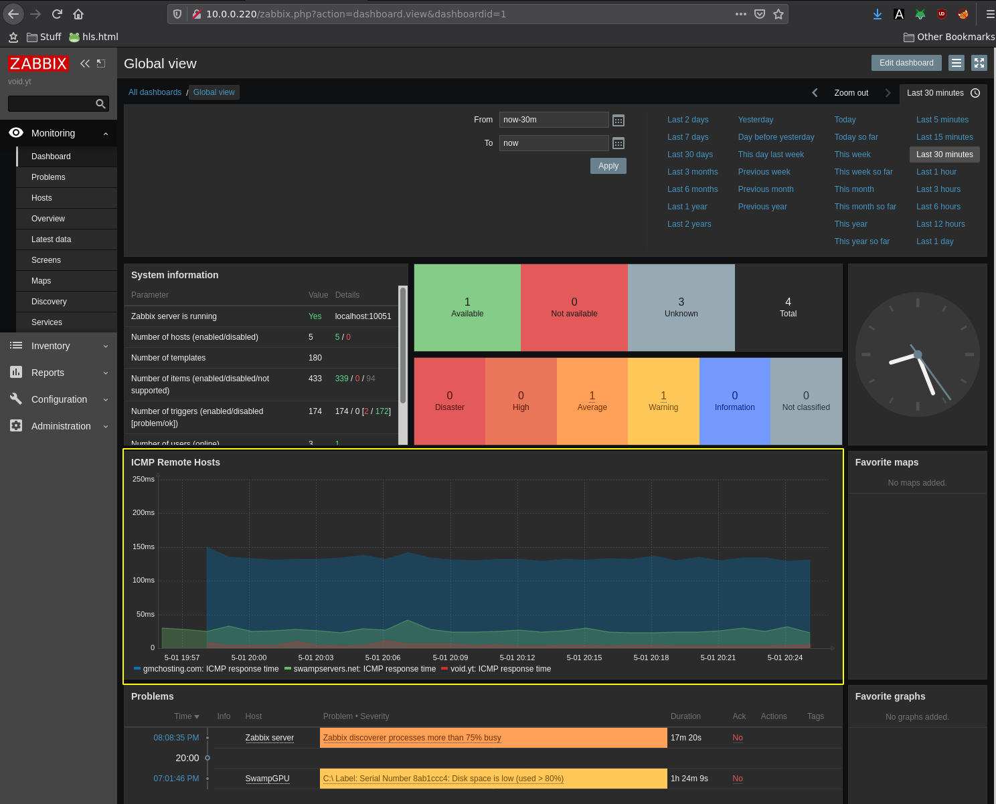
Task: Select Yesterday time range
Action: click(x=756, y=120)
